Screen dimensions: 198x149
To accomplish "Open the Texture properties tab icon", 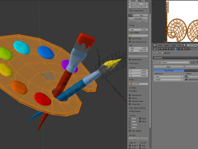I will 184,49.
